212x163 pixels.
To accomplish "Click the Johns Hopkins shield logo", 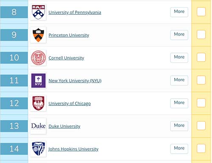I will 38,149.
